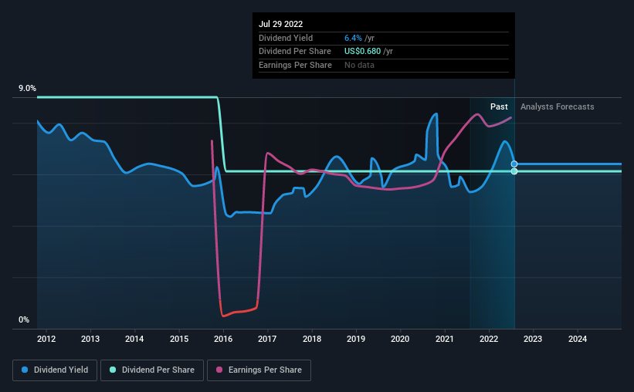
Task: Click the 2012 x-axis label
Action: pos(46,339)
